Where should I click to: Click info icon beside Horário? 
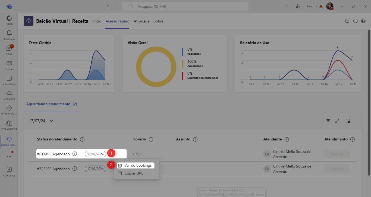pos(151,139)
